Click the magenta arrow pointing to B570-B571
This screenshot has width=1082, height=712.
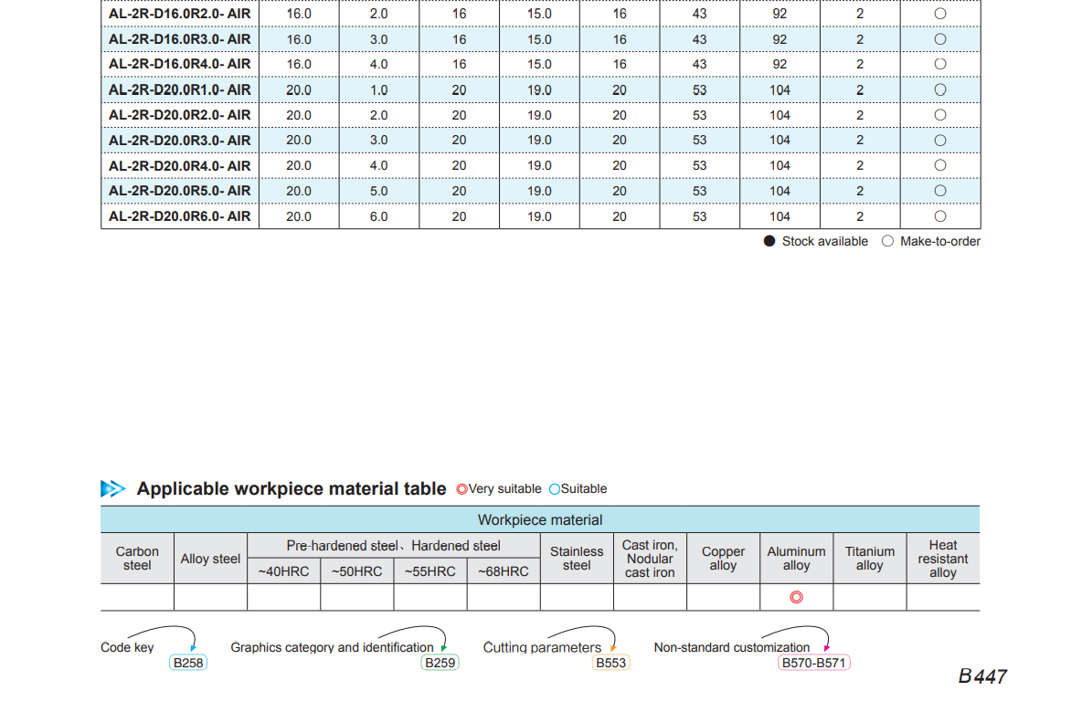pos(826,647)
